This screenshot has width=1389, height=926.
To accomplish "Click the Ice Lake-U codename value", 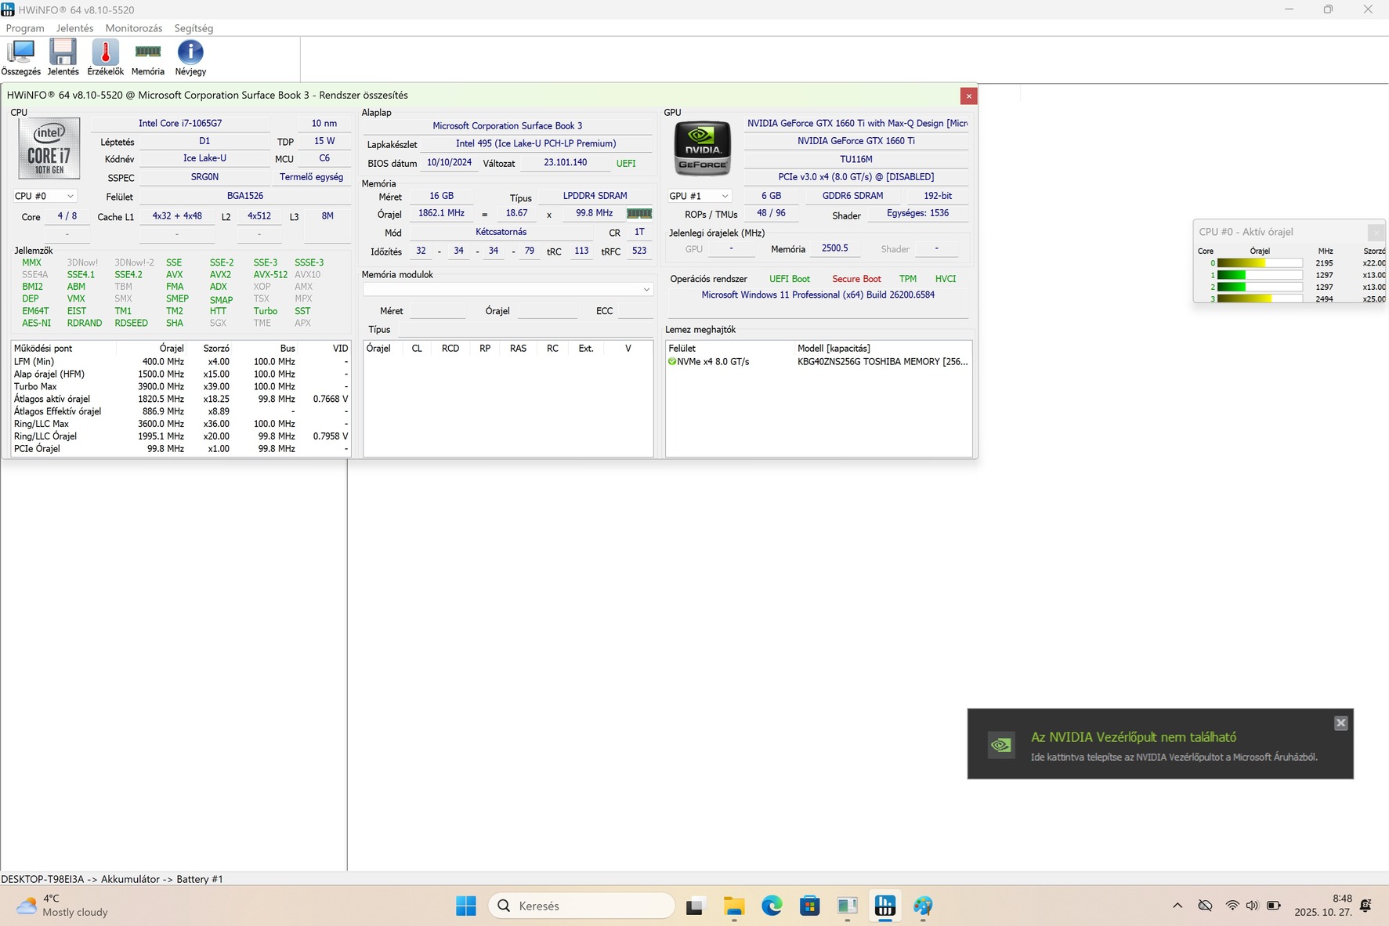I will [204, 158].
